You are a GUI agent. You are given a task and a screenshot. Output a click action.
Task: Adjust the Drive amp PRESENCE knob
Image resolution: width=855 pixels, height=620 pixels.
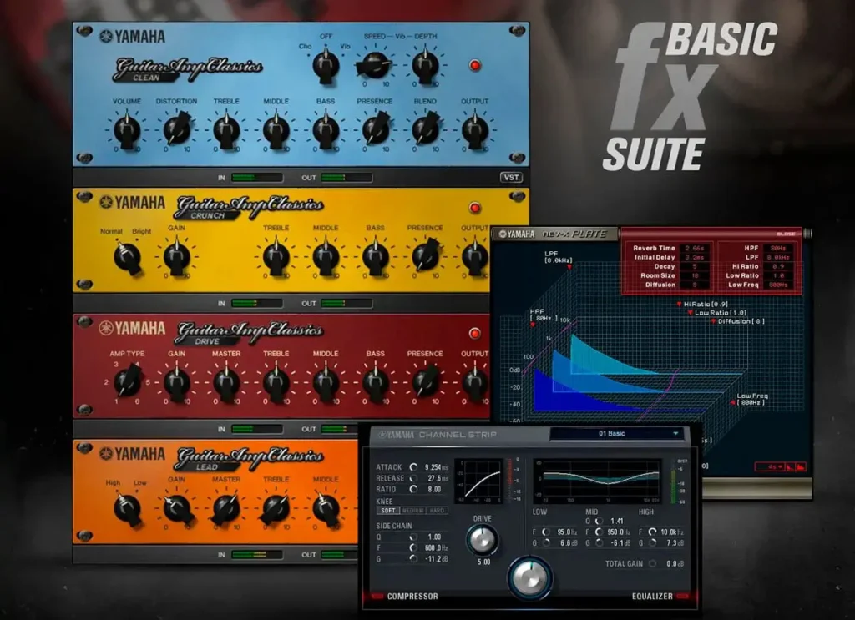[x=425, y=382]
